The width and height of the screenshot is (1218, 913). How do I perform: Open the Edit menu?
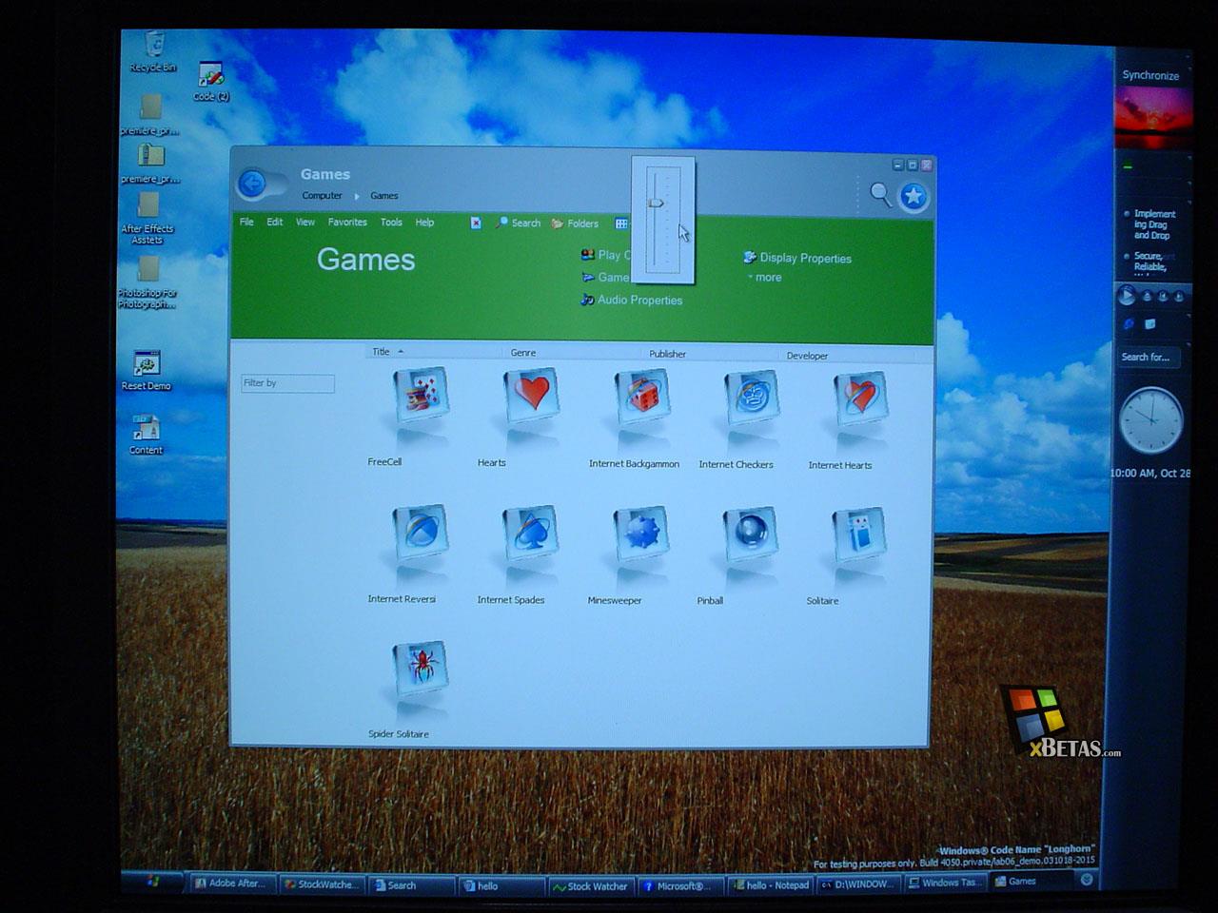tap(275, 222)
